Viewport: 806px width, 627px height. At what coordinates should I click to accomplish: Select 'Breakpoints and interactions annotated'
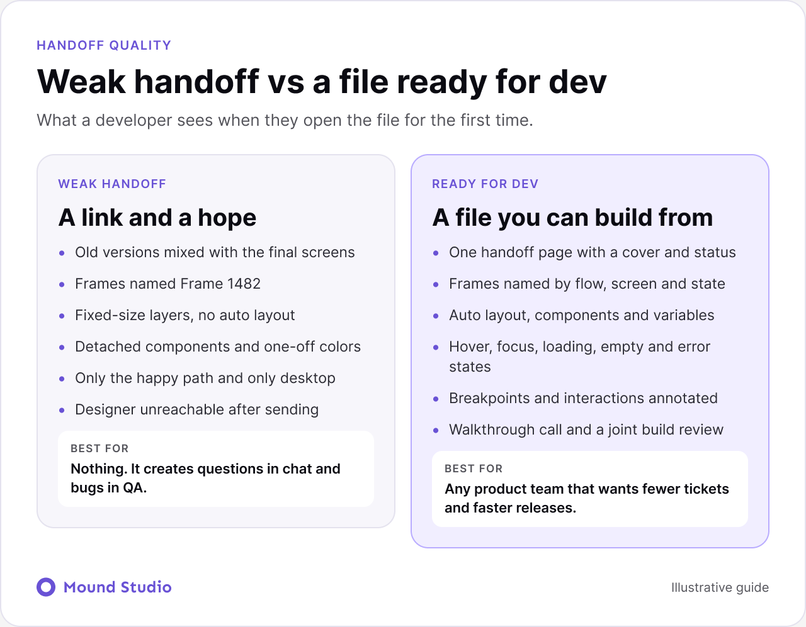tap(583, 398)
